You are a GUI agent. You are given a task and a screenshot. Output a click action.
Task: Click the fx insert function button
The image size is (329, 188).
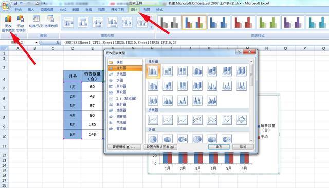(x=58, y=42)
